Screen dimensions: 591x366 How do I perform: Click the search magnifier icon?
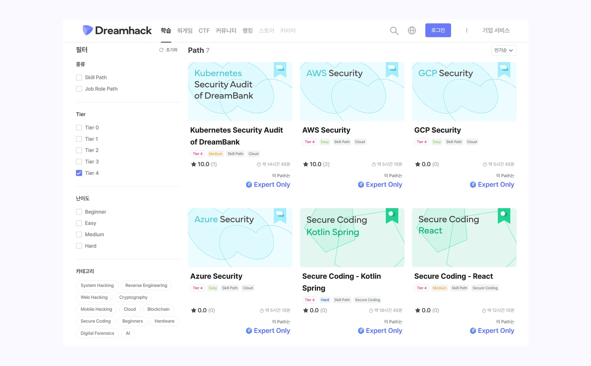(394, 30)
